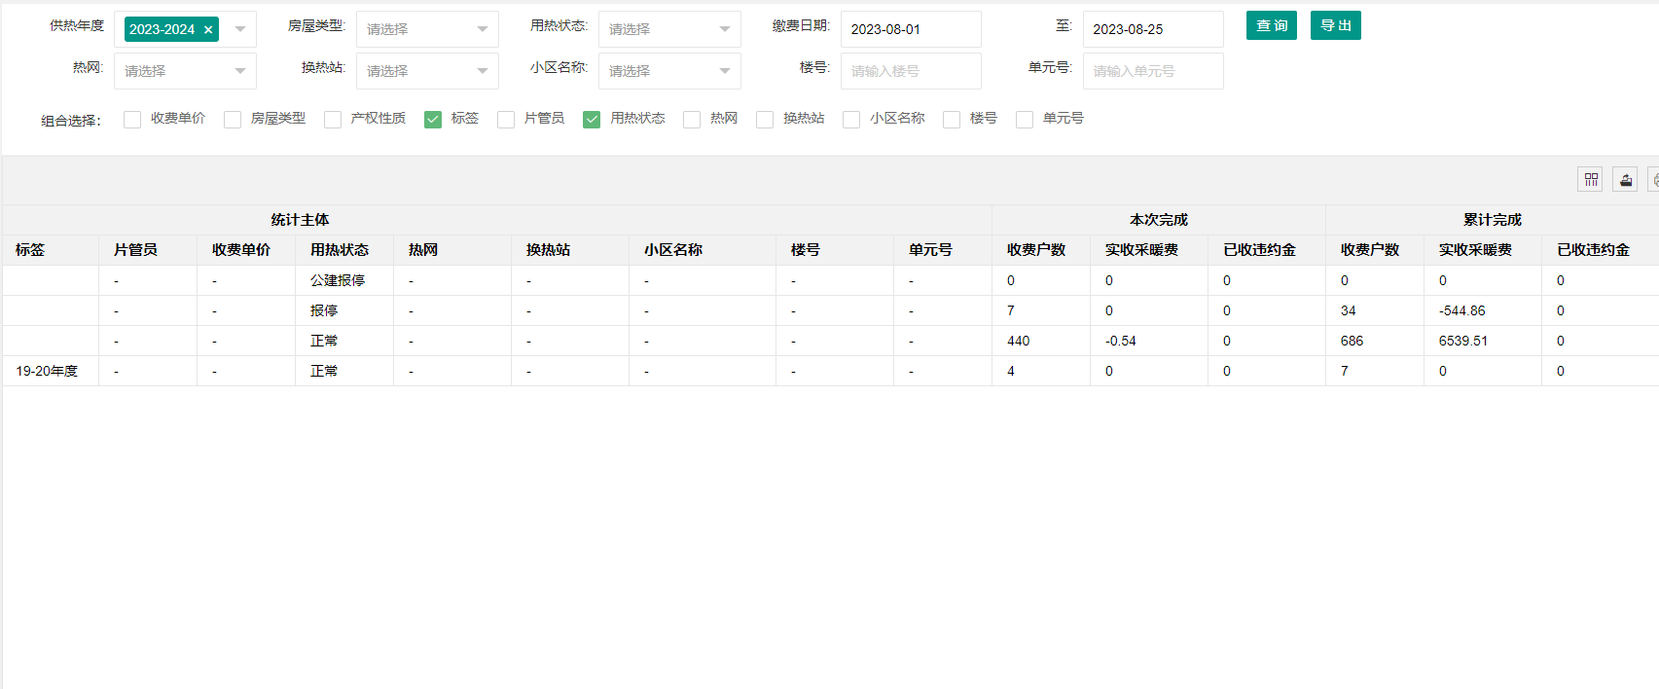The width and height of the screenshot is (1659, 689).
Task: Select the 公建报停 status cell
Action: (x=344, y=280)
